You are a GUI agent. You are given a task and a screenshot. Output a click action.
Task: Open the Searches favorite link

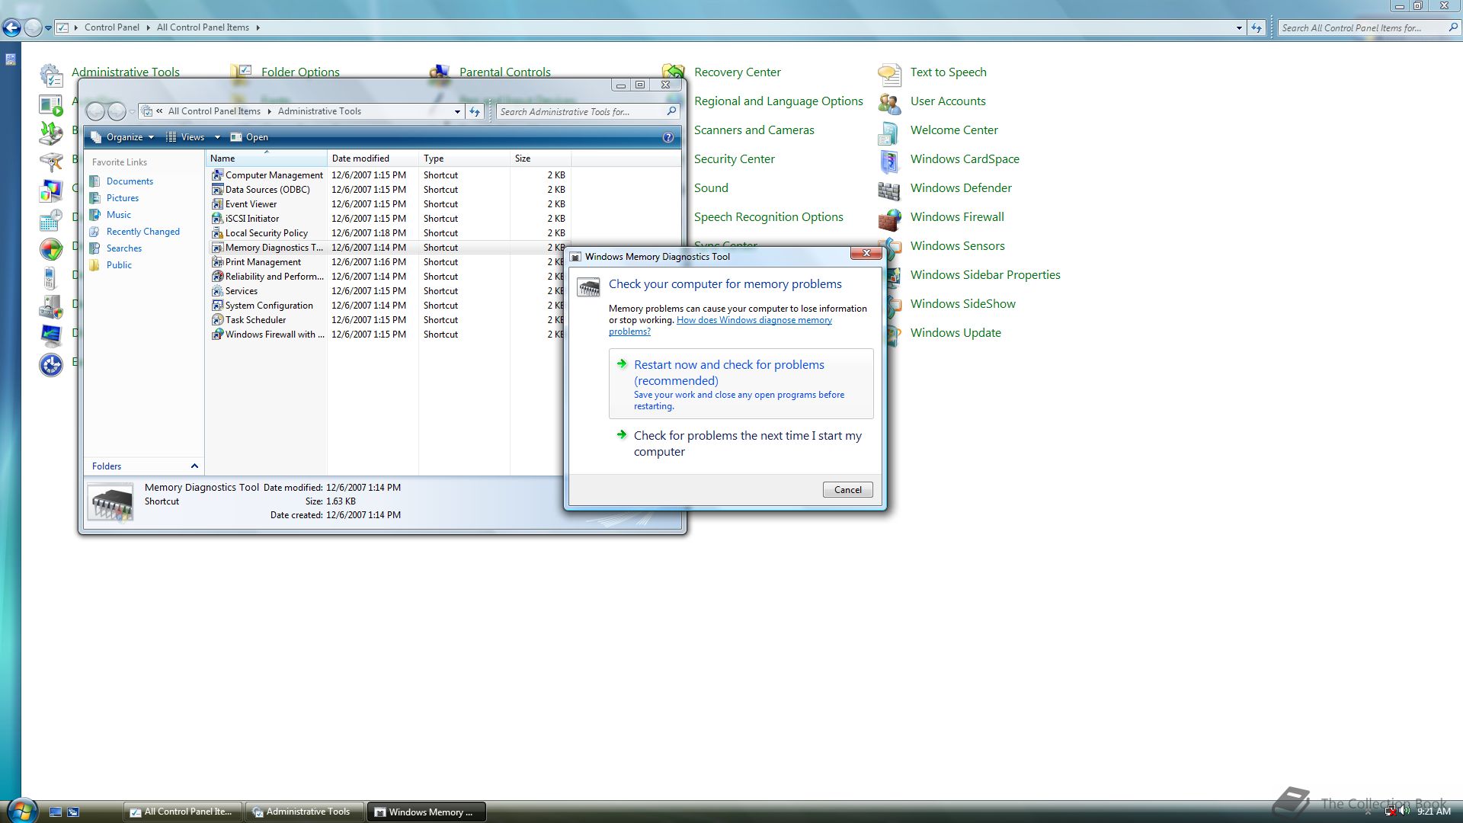(x=124, y=248)
